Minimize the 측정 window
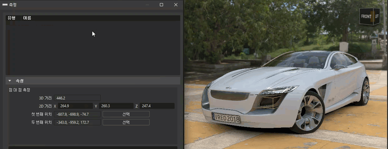388x149 pixels. pyautogui.click(x=147, y=5)
